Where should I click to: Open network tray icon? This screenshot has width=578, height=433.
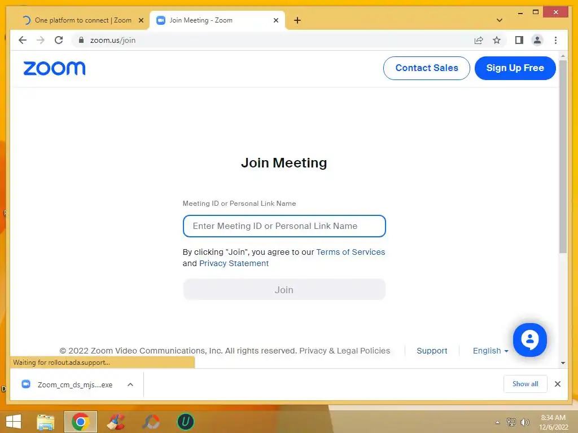(x=511, y=422)
